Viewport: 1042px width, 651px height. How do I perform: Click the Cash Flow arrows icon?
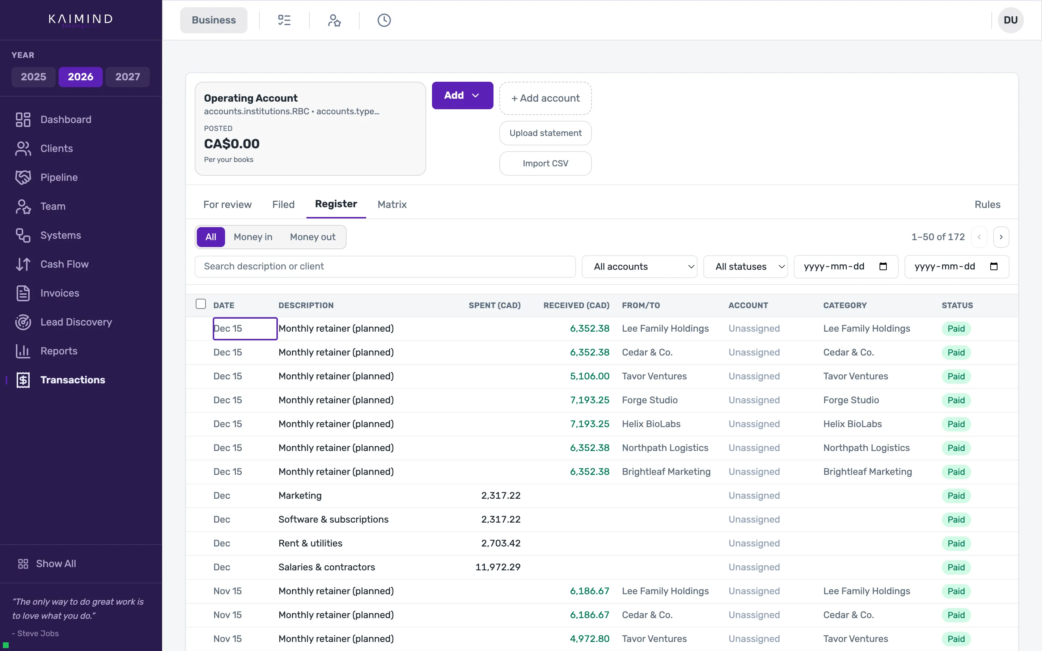[23, 264]
